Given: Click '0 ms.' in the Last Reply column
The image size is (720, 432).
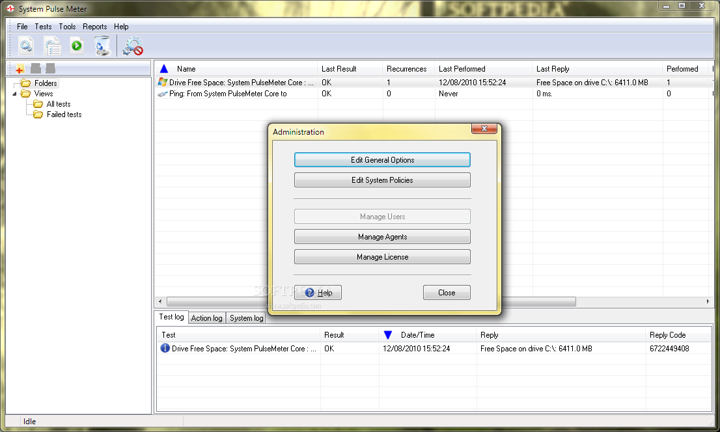Looking at the screenshot, I should 544,94.
